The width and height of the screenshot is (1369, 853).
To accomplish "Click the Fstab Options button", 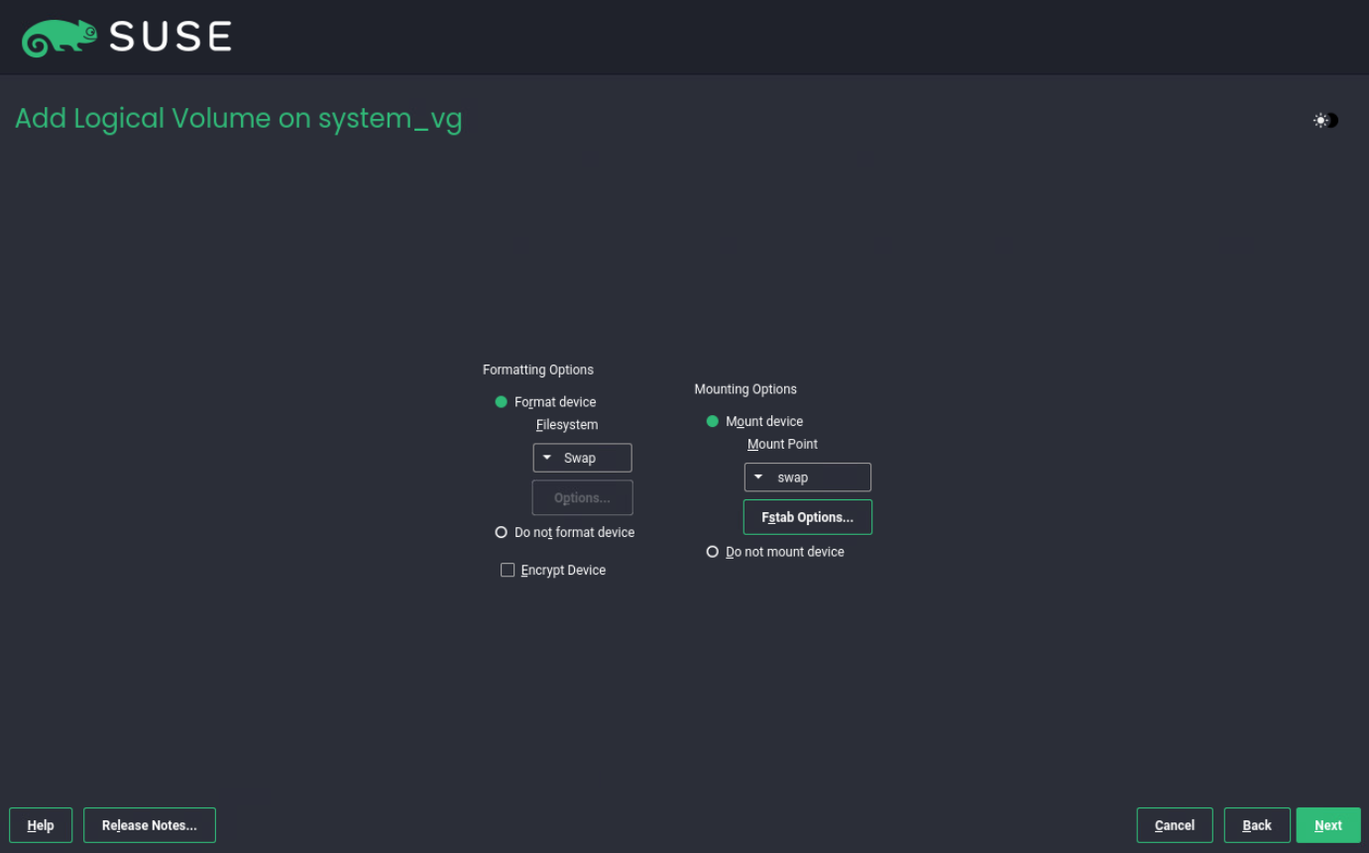I will pyautogui.click(x=807, y=517).
